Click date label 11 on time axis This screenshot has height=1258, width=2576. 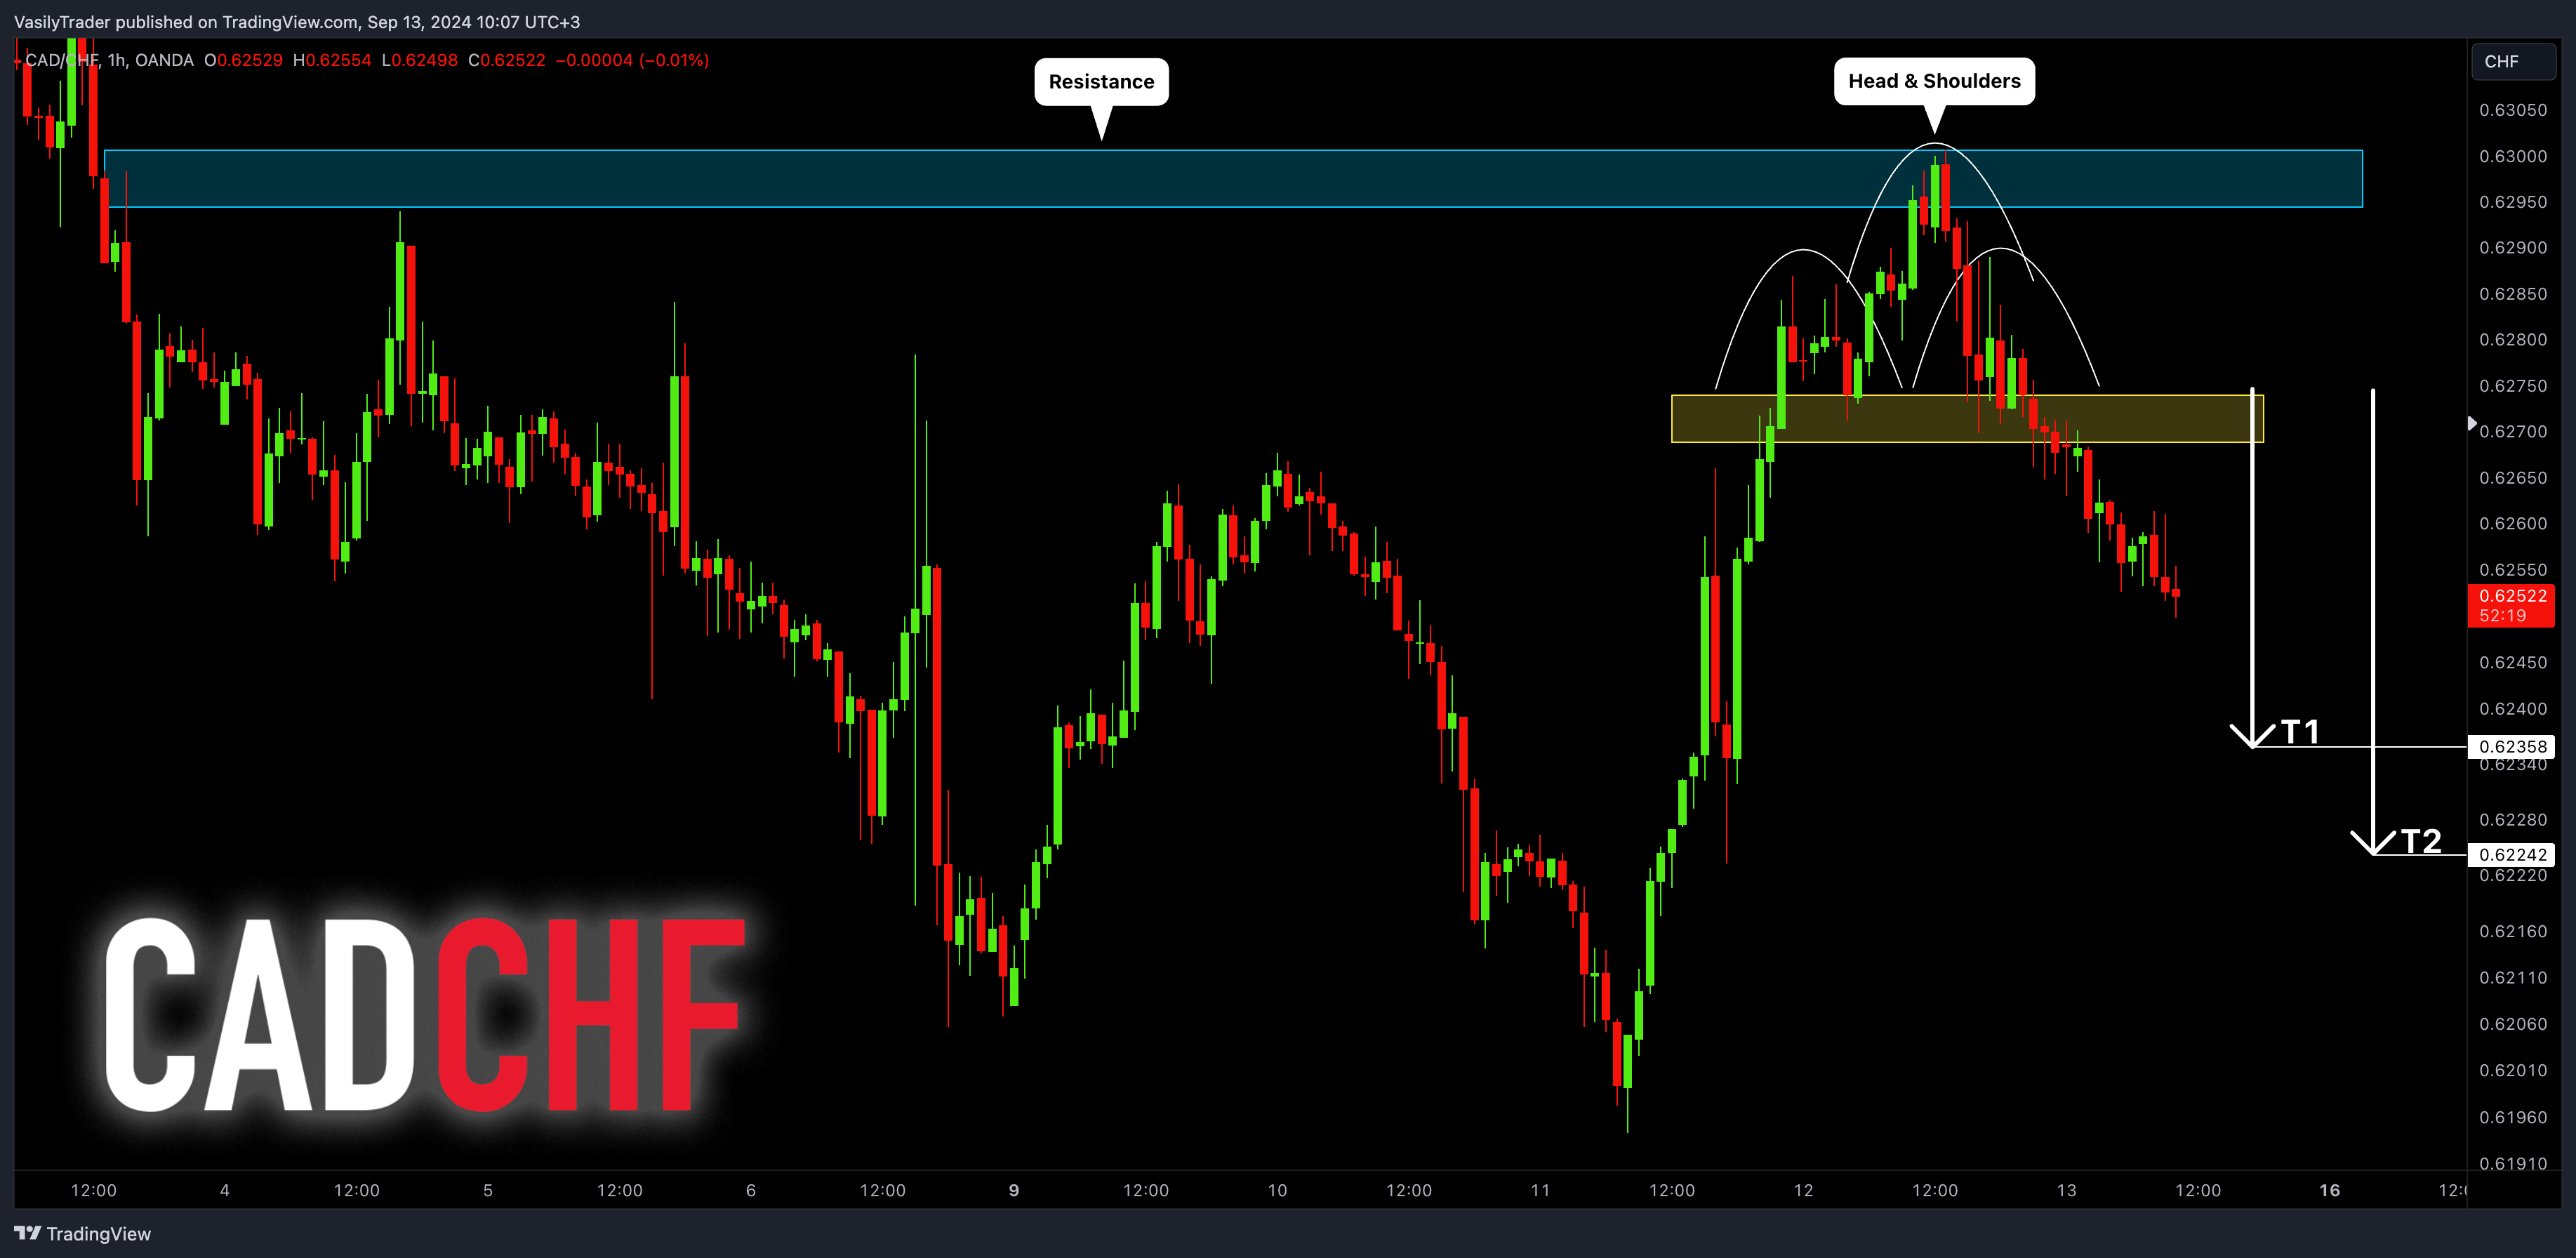pos(1540,1190)
